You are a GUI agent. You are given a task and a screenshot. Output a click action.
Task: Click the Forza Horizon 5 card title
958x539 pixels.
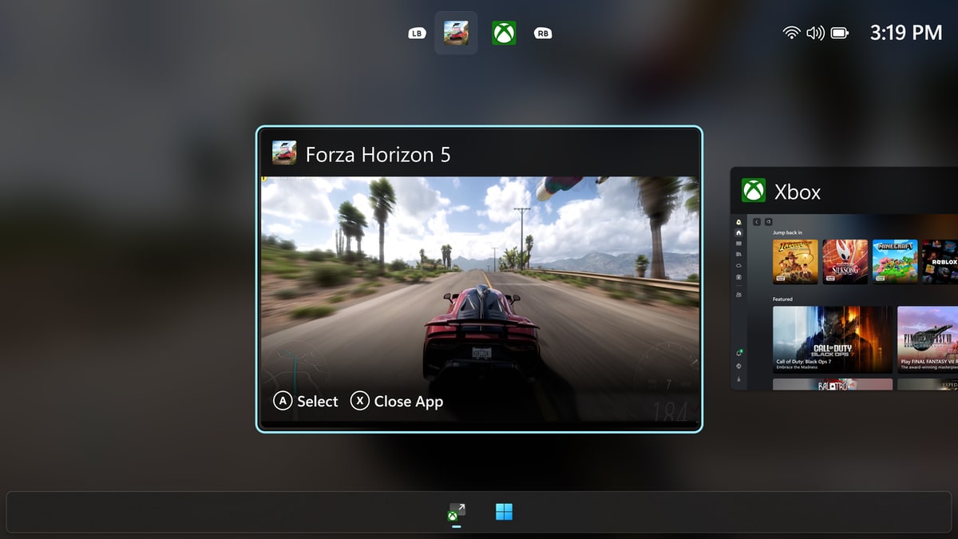tap(378, 154)
